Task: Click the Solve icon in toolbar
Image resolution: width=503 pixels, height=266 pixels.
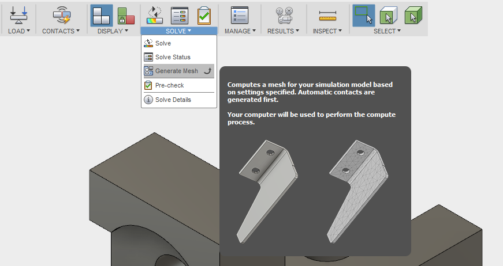Action: [154, 15]
